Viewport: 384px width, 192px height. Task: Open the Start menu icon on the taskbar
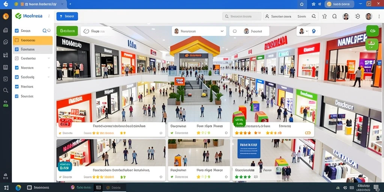point(6,187)
